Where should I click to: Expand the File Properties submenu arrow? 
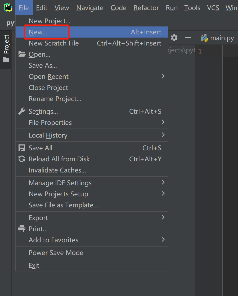tap(163, 122)
